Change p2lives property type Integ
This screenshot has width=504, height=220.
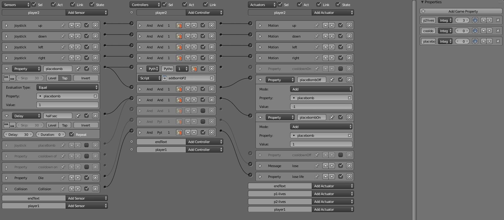[445, 20]
